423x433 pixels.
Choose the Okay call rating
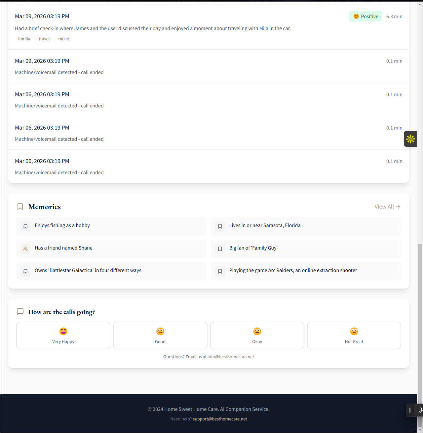[x=257, y=335]
